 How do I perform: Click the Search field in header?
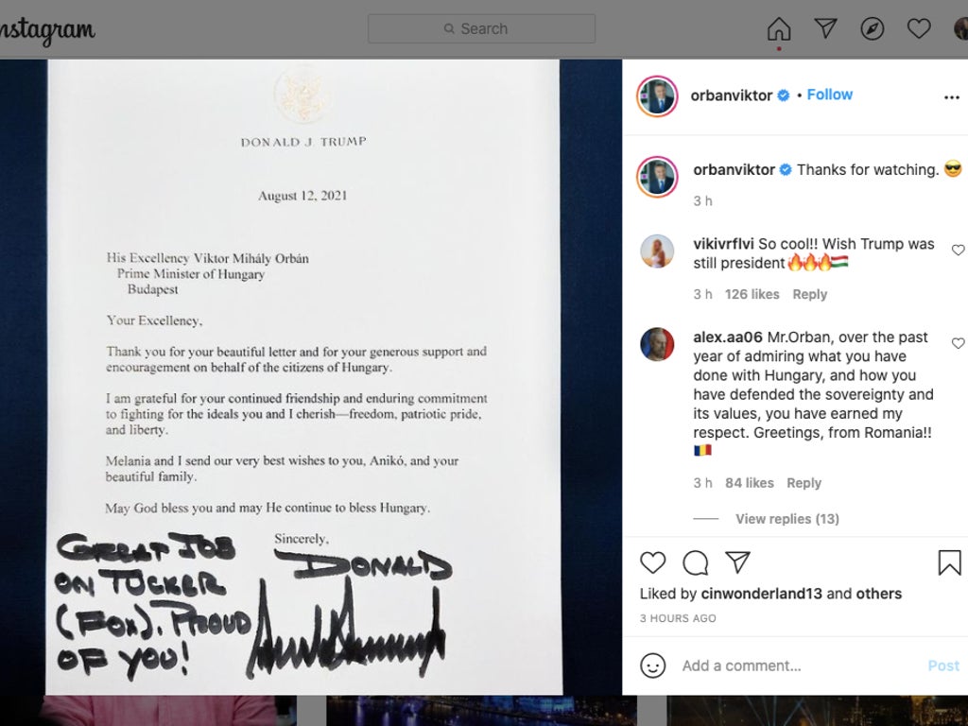[x=481, y=28]
